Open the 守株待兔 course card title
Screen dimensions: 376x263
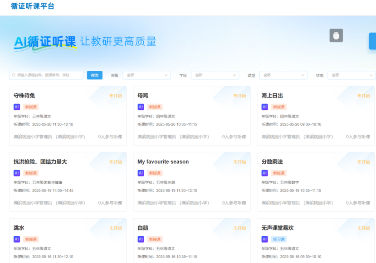pyautogui.click(x=24, y=96)
